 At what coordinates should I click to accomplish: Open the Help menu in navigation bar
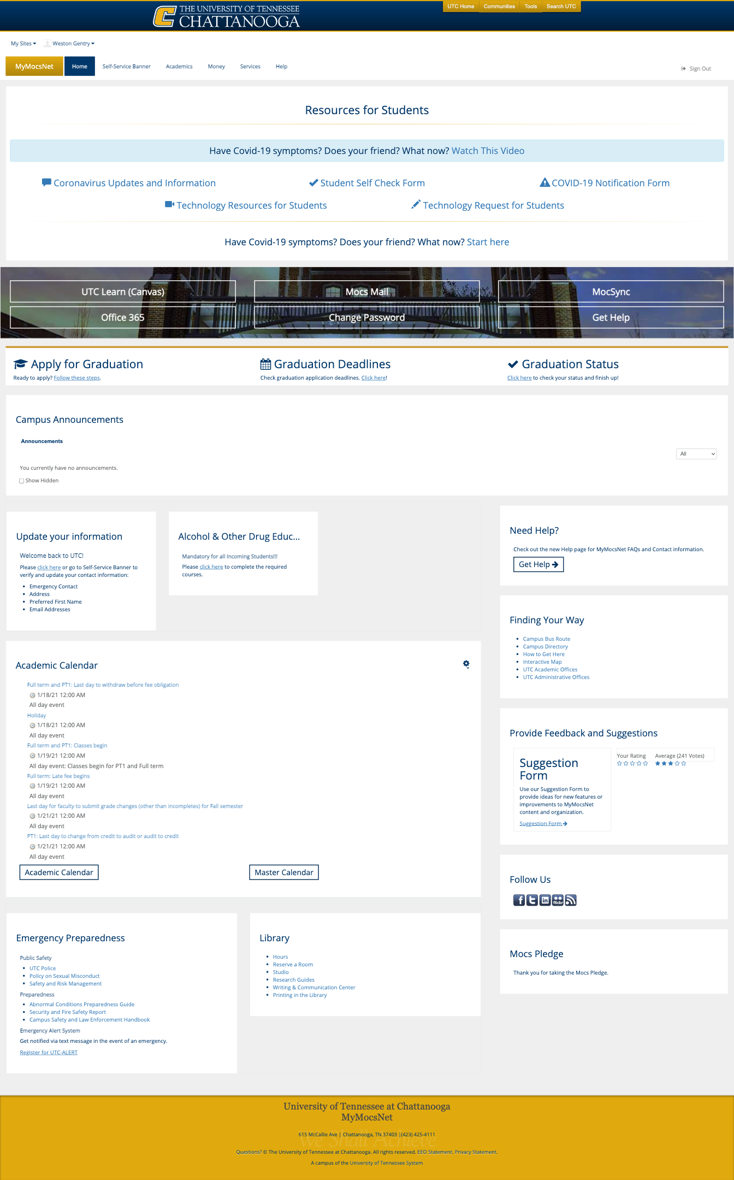coord(281,66)
